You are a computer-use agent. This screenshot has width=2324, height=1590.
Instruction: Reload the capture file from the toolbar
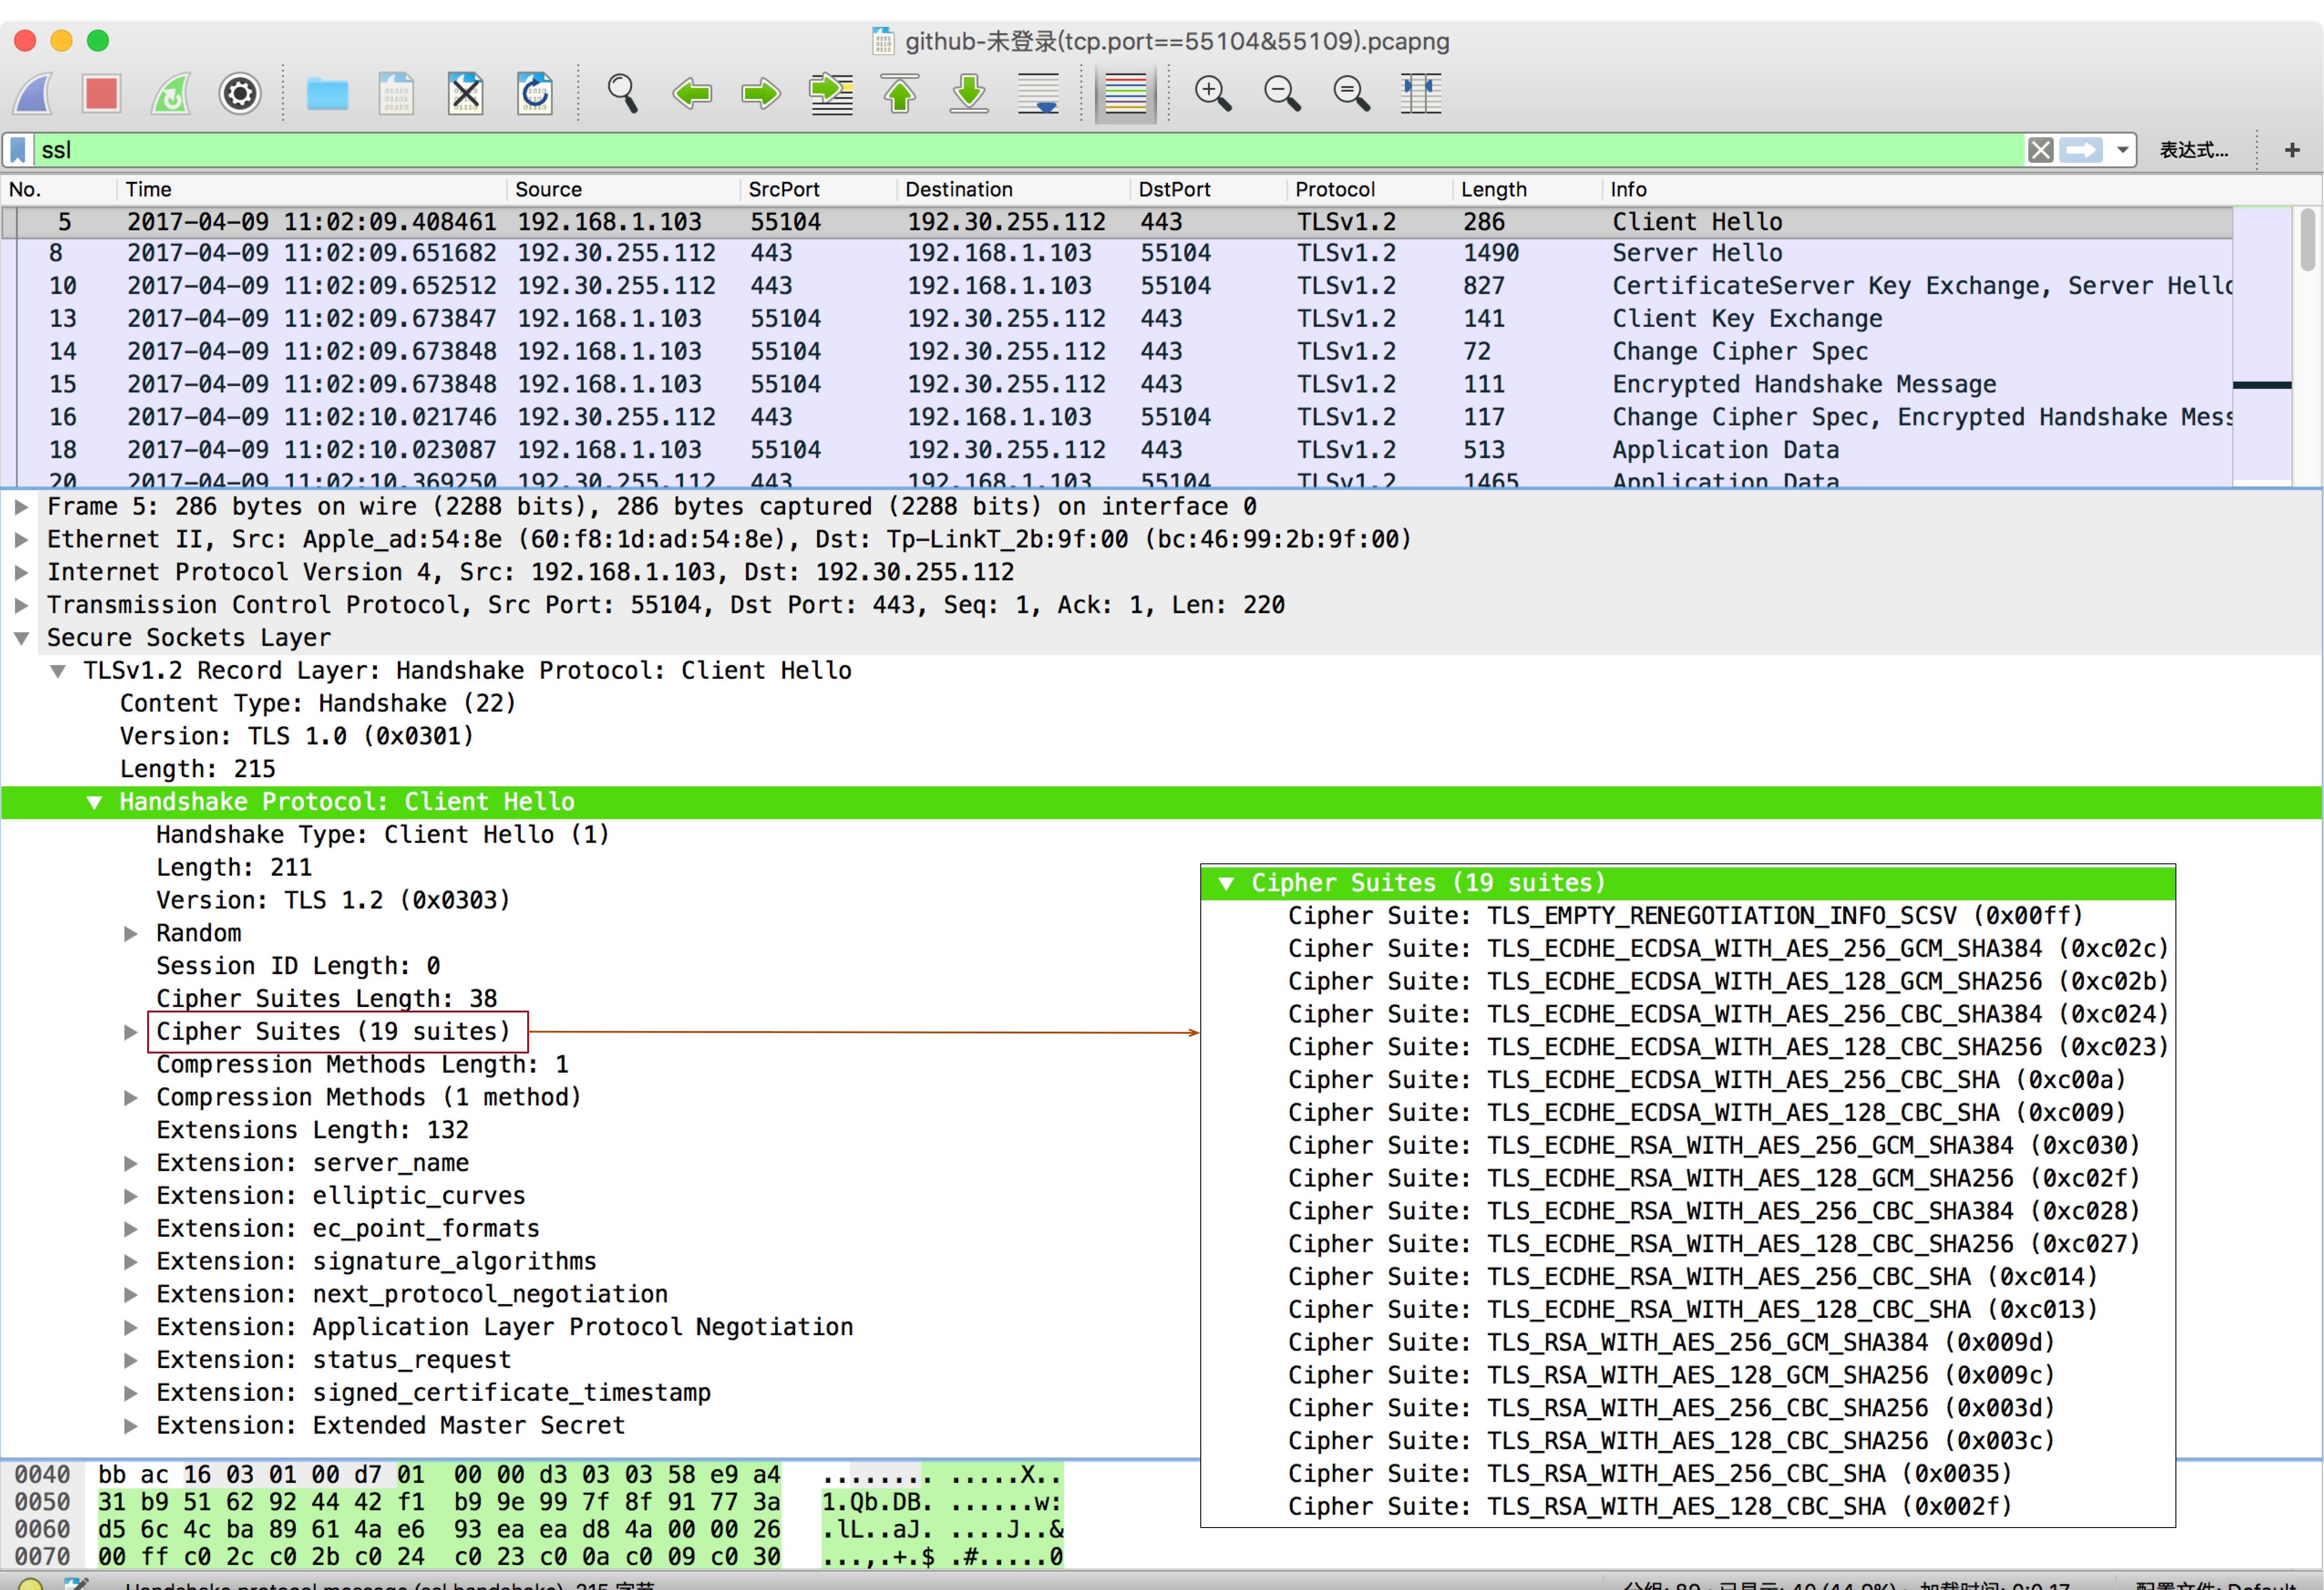(535, 94)
